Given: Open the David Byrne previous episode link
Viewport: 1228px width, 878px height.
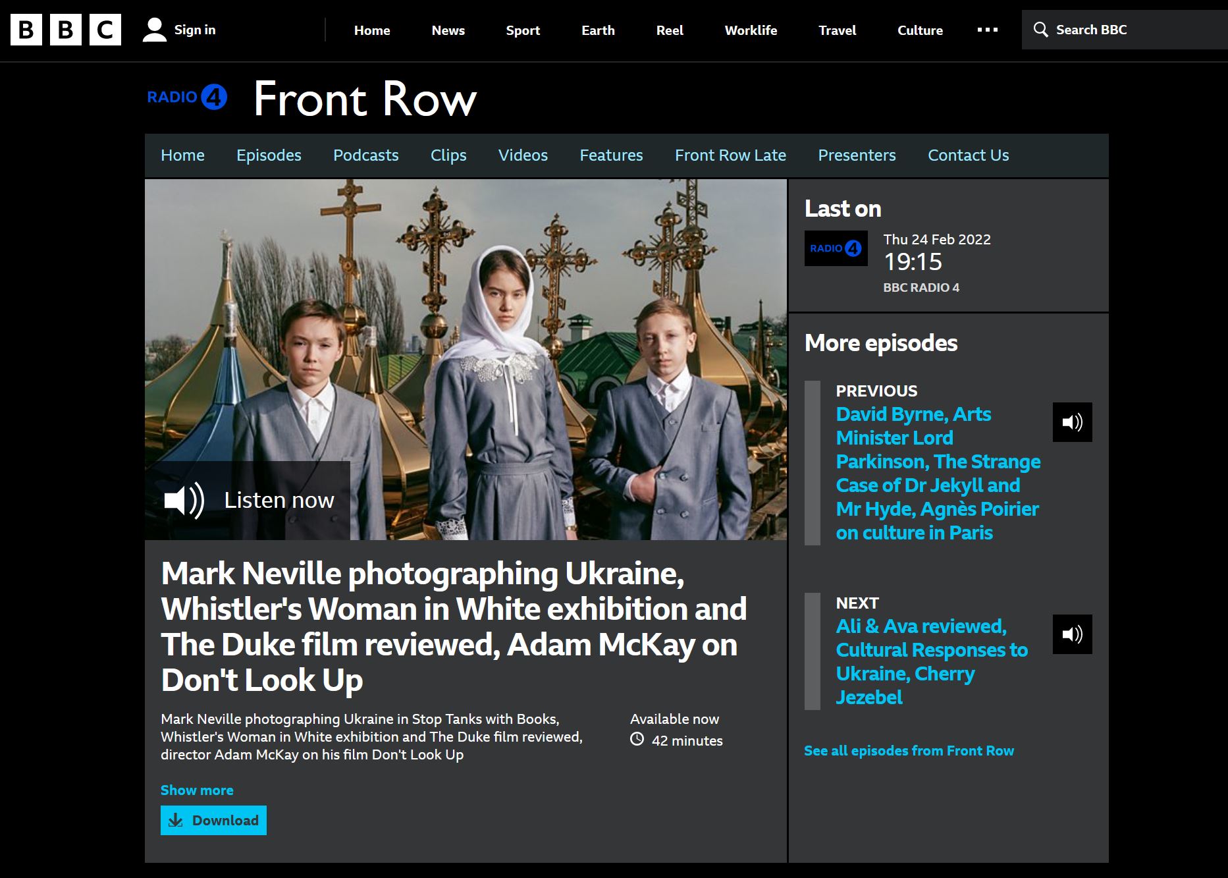Looking at the screenshot, I should pos(938,473).
